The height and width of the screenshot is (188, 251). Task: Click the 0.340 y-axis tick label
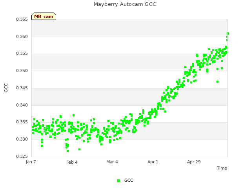(22, 105)
